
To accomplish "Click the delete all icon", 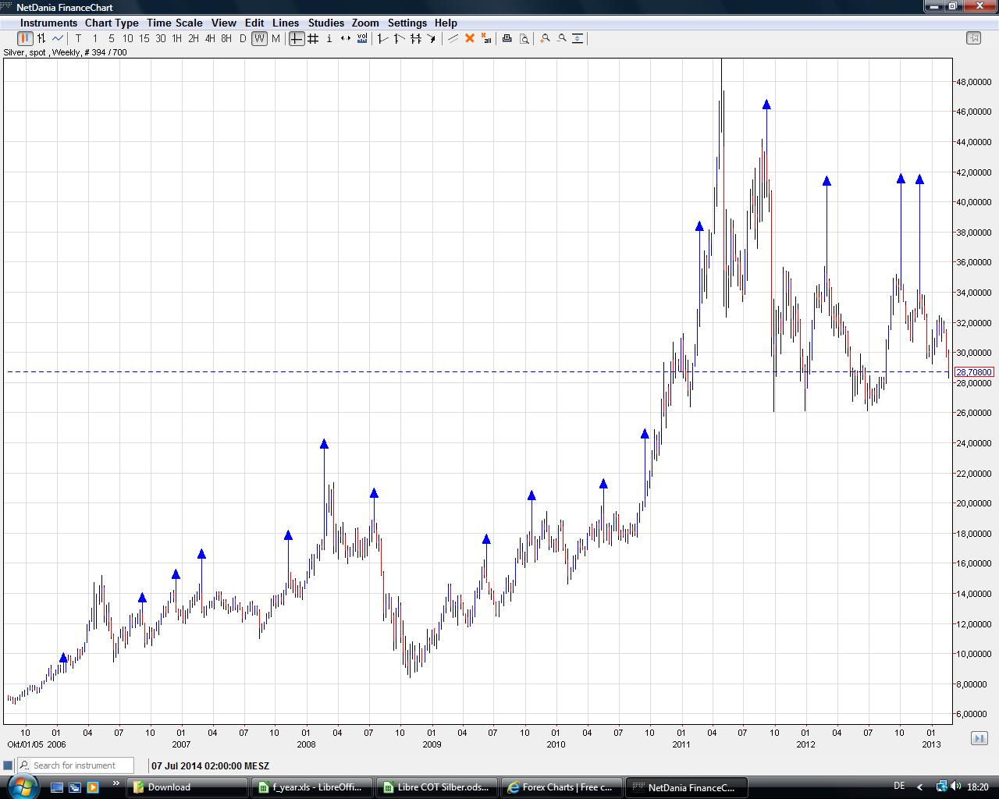I will (486, 38).
